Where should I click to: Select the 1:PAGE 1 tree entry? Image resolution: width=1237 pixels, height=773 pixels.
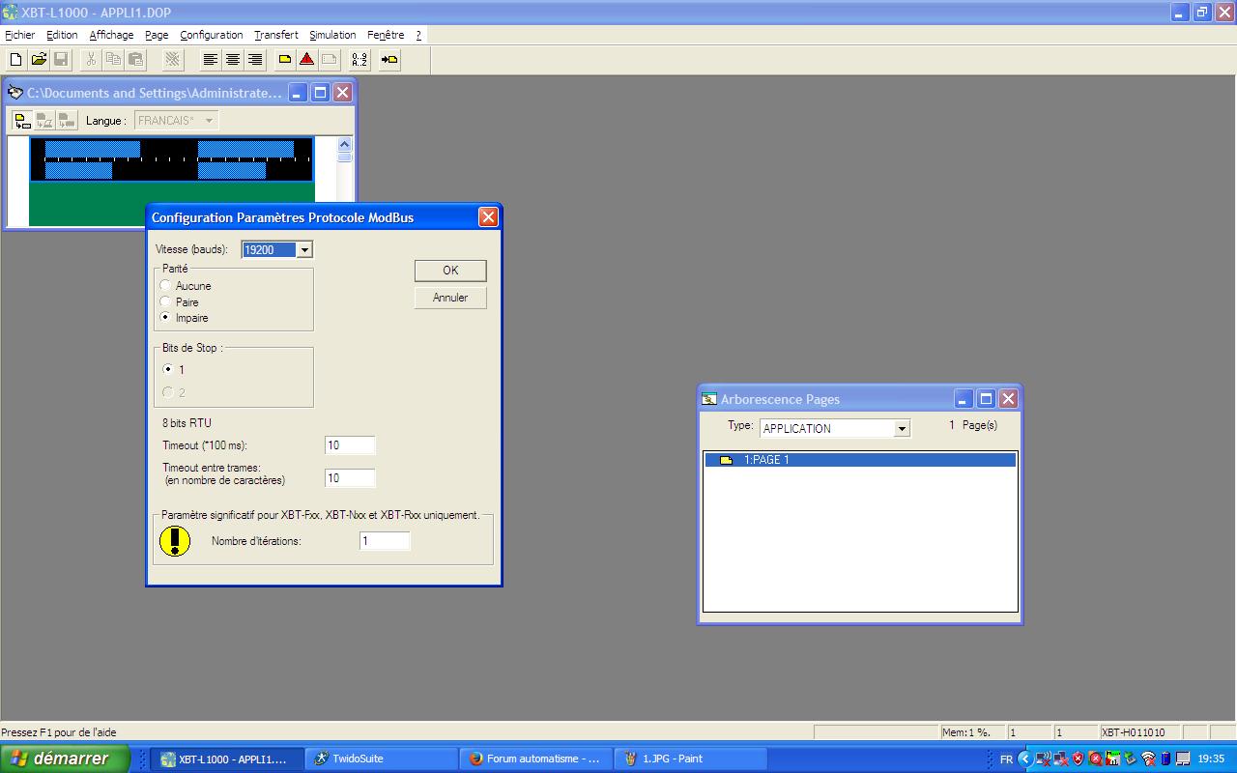(x=765, y=460)
